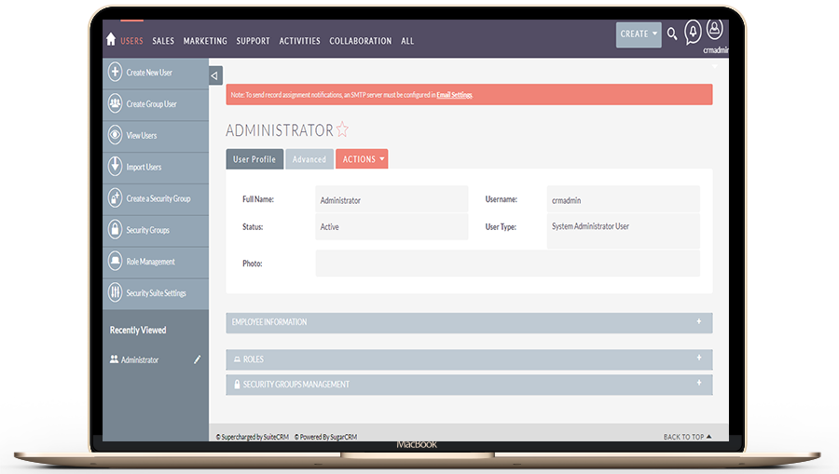Open the COLLABORATION menu
This screenshot has height=474, width=839.
click(x=361, y=41)
